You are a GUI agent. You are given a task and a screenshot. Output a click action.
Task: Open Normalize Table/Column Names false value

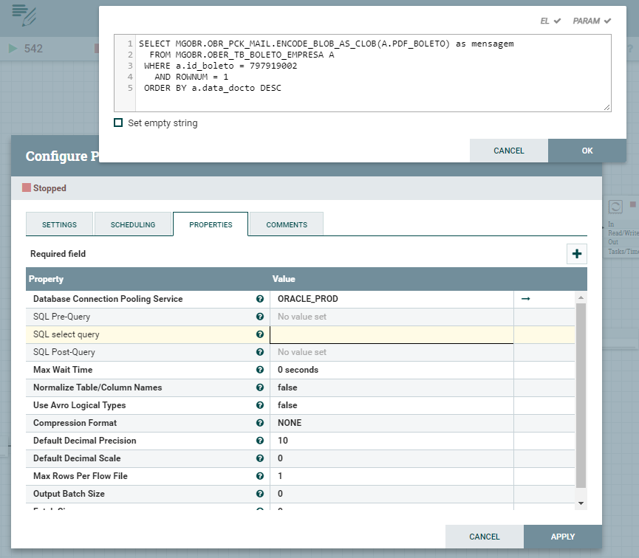point(287,387)
